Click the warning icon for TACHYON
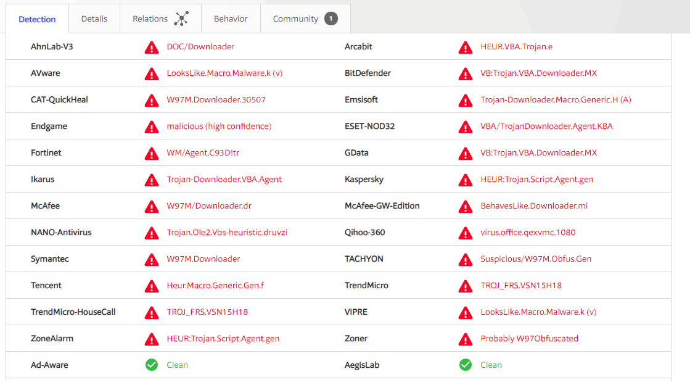 pyautogui.click(x=465, y=260)
